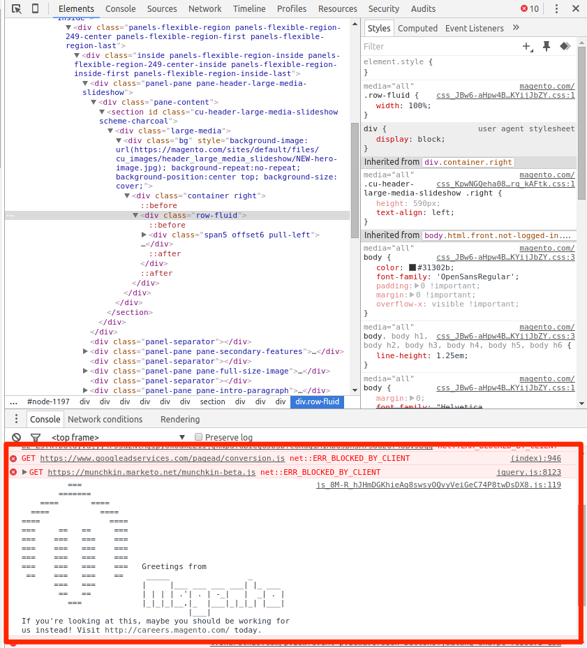Click the width 100% value in .row-fluid
Image resolution: width=587 pixels, height=648 pixels.
tap(419, 106)
